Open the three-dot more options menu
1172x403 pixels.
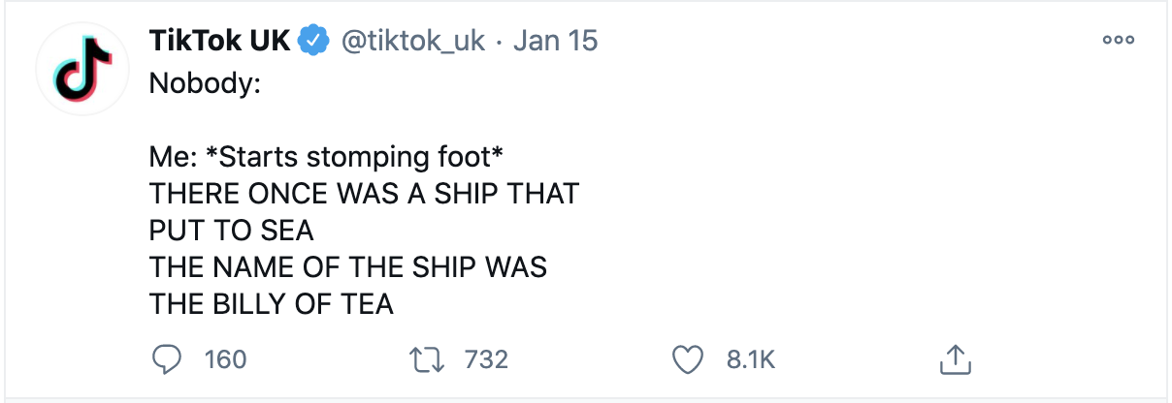[x=1118, y=41]
